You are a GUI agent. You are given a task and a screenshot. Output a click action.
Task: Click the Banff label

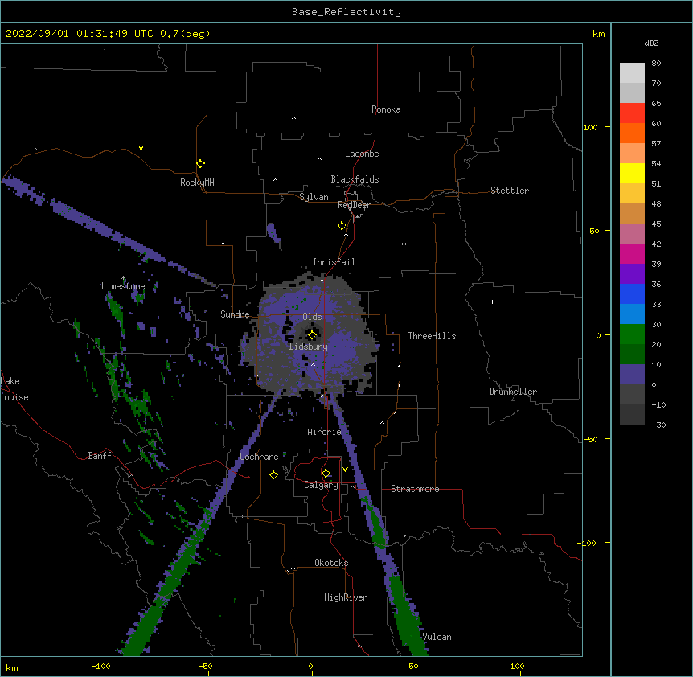(x=100, y=456)
